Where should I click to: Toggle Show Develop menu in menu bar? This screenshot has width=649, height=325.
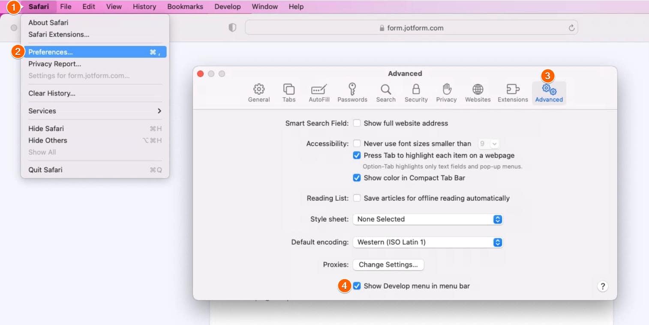click(x=357, y=286)
